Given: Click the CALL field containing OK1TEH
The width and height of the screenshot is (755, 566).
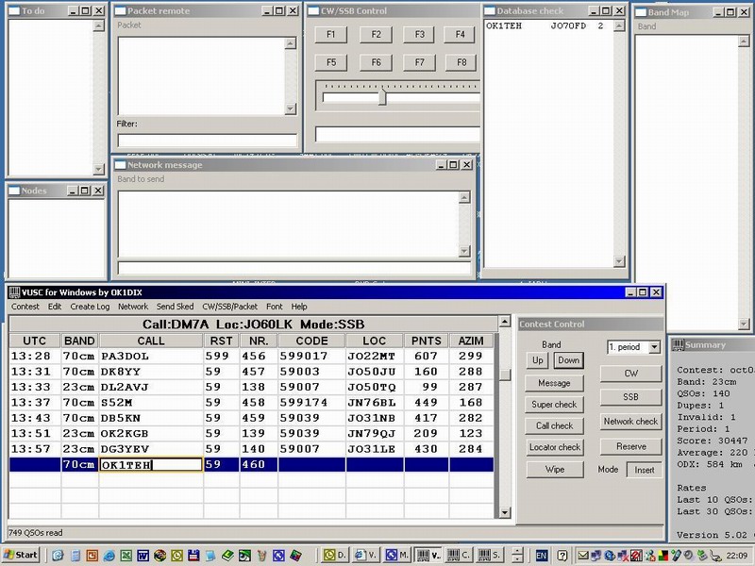Looking at the screenshot, I should [151, 465].
